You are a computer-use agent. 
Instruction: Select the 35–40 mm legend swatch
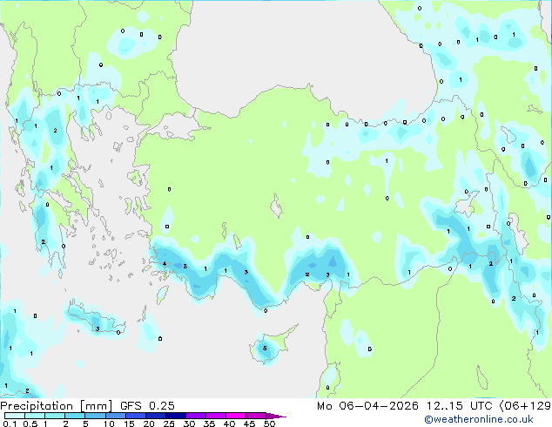point(215,416)
